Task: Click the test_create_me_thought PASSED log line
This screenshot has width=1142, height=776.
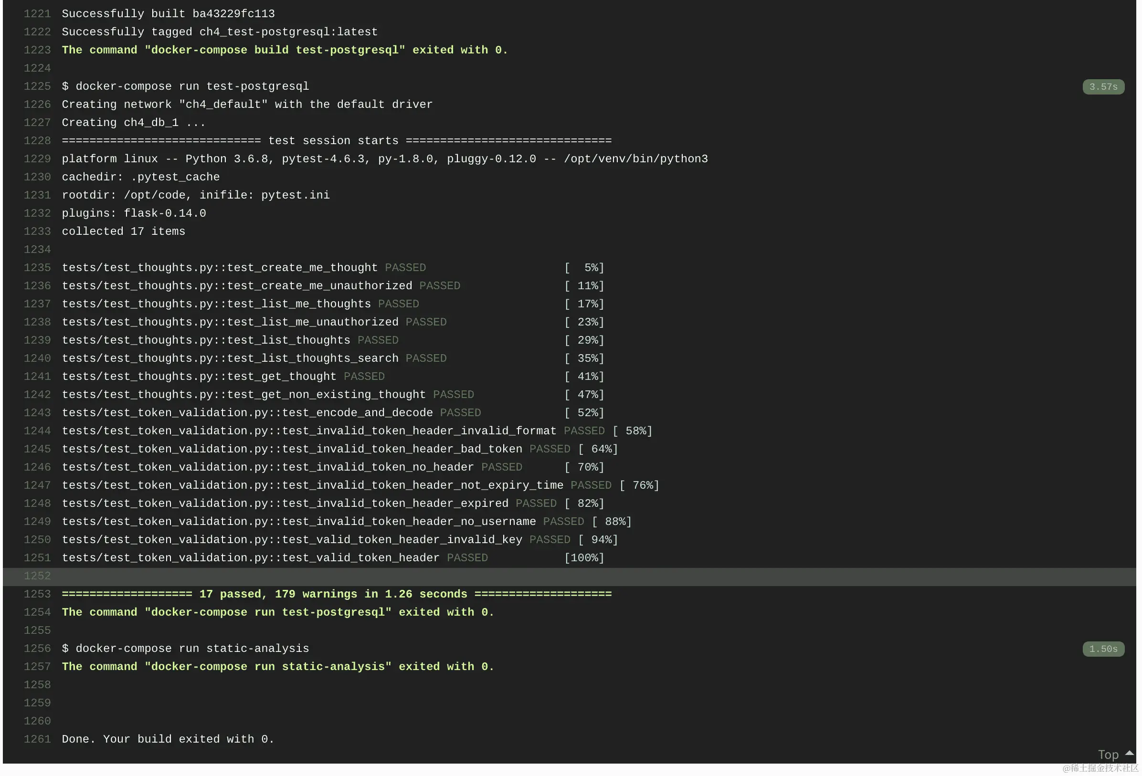Action: click(244, 268)
